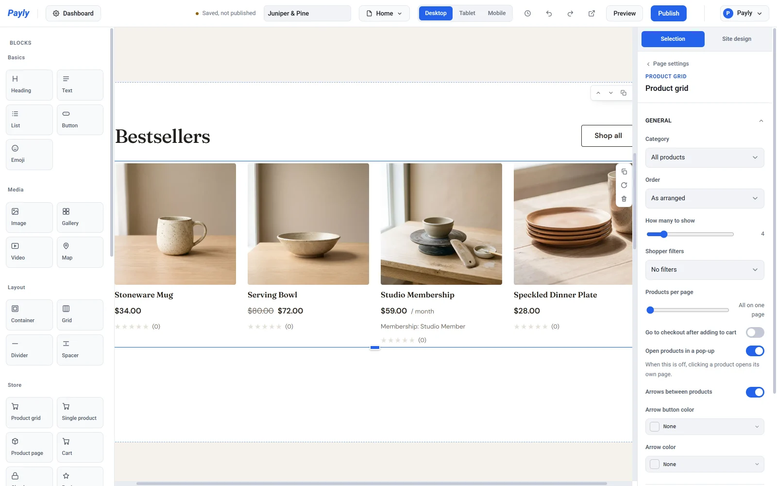Add a Product grid store block
This screenshot has width=777, height=486.
pyautogui.click(x=29, y=413)
